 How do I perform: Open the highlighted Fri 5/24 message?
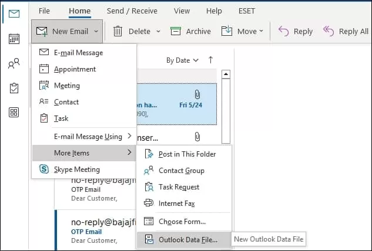(177, 104)
